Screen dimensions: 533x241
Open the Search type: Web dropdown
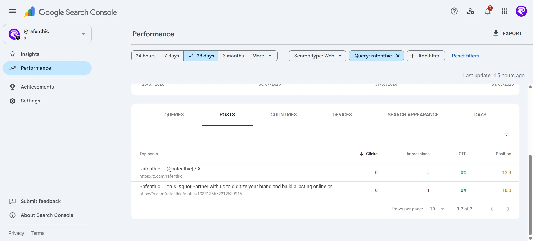point(317,56)
